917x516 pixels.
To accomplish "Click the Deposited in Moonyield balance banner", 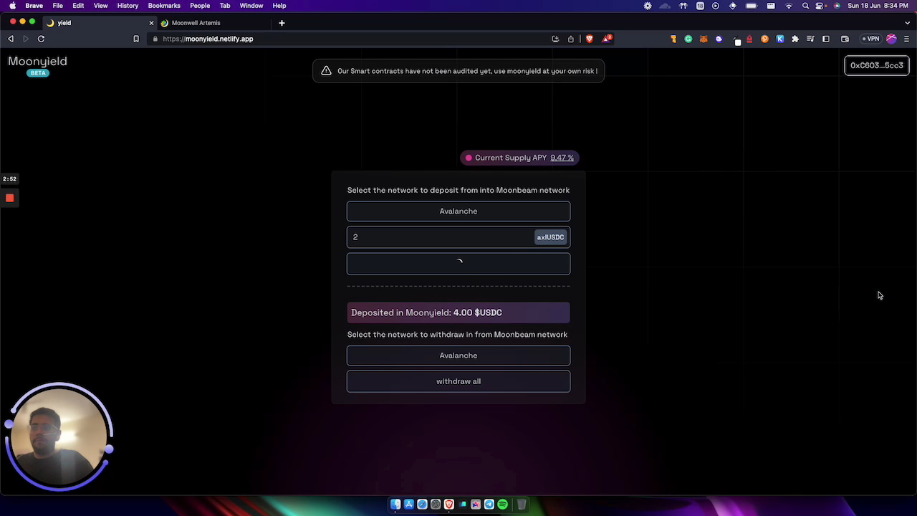I will point(458,312).
